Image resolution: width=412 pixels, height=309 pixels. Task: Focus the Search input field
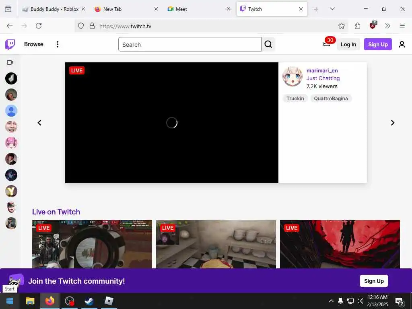(x=190, y=44)
